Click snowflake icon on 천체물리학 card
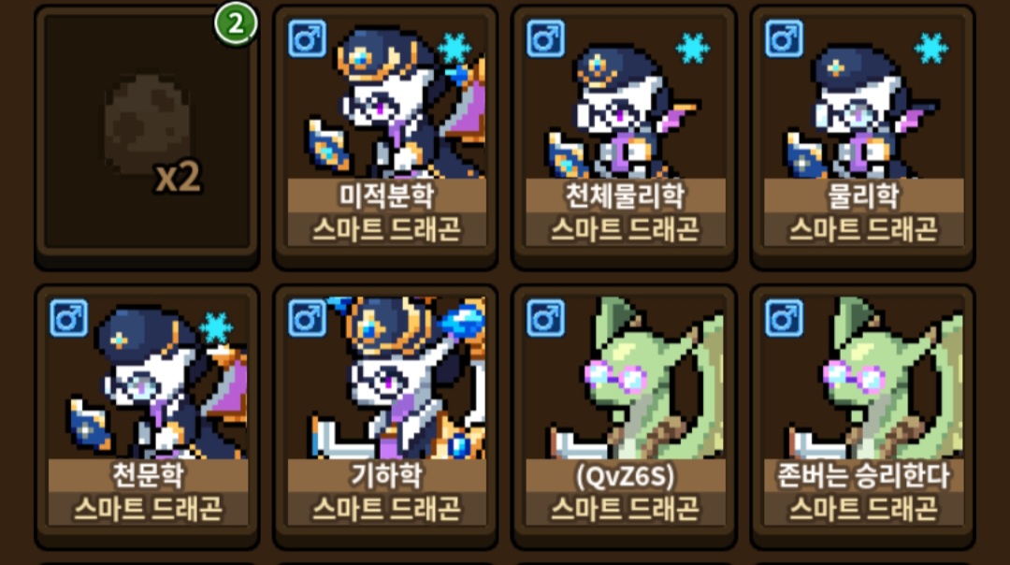This screenshot has width=1010, height=565. click(693, 49)
